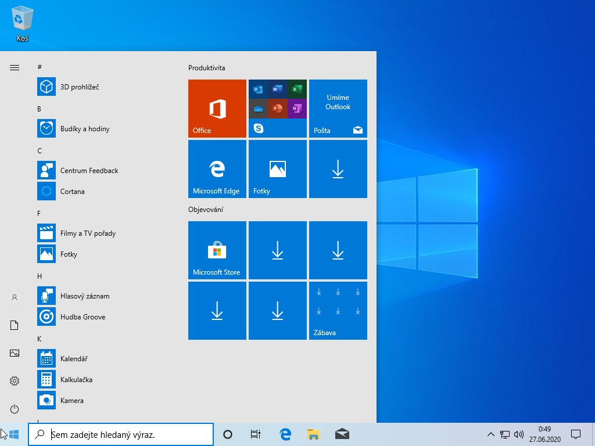The image size is (595, 446).
Task: Open the Zábava folder tile
Action: (x=338, y=311)
